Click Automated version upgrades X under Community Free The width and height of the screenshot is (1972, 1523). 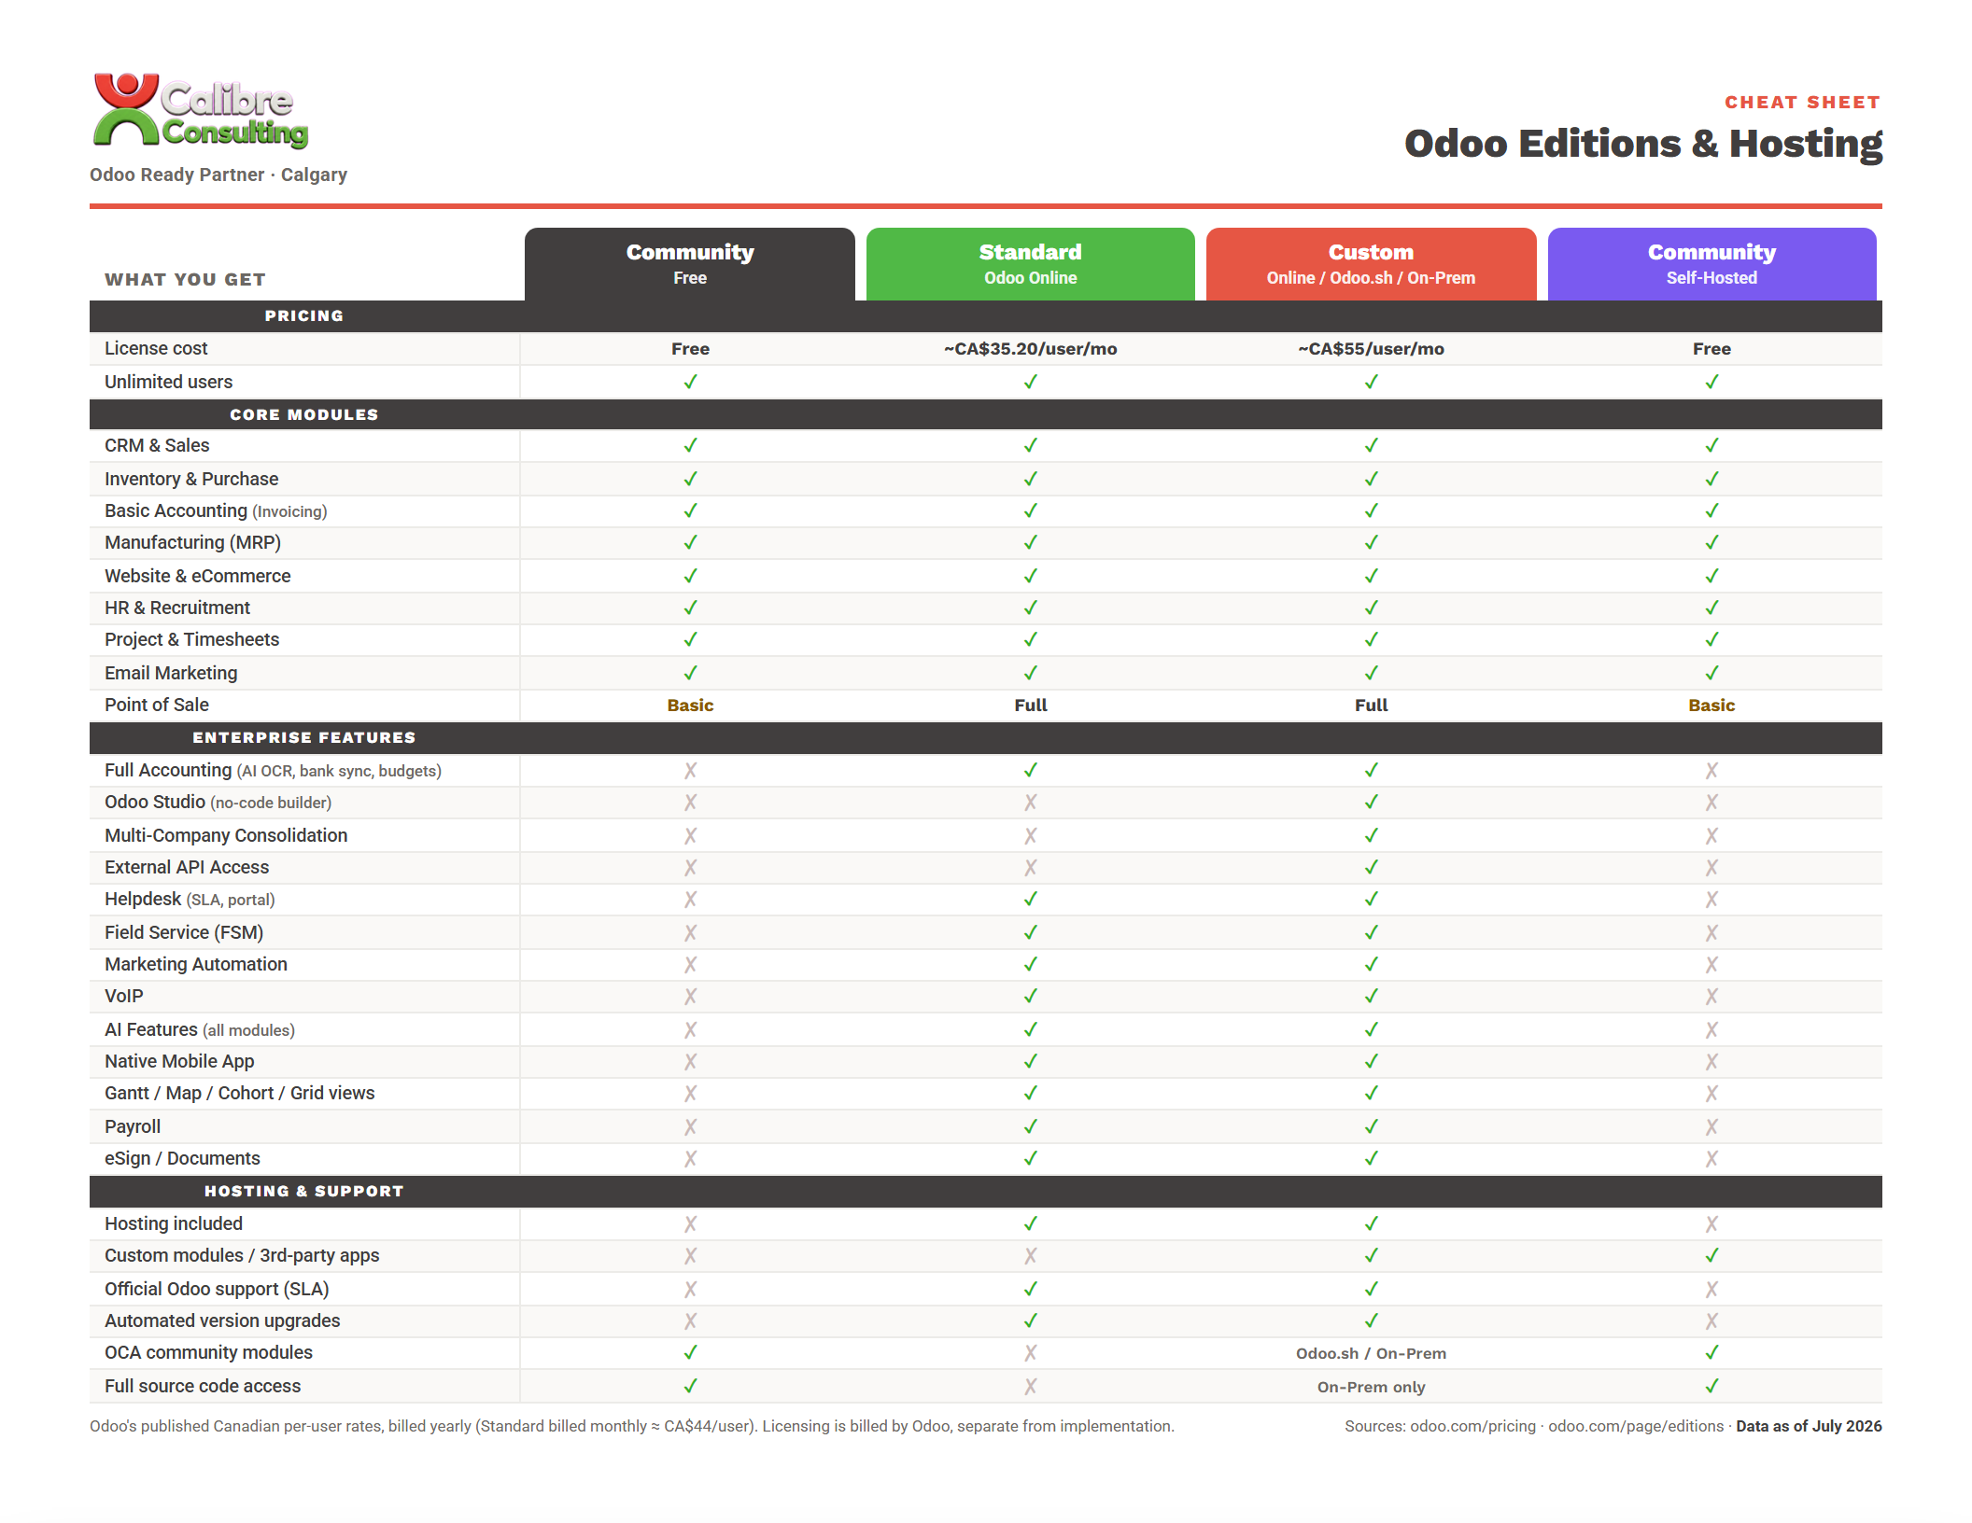point(690,1321)
